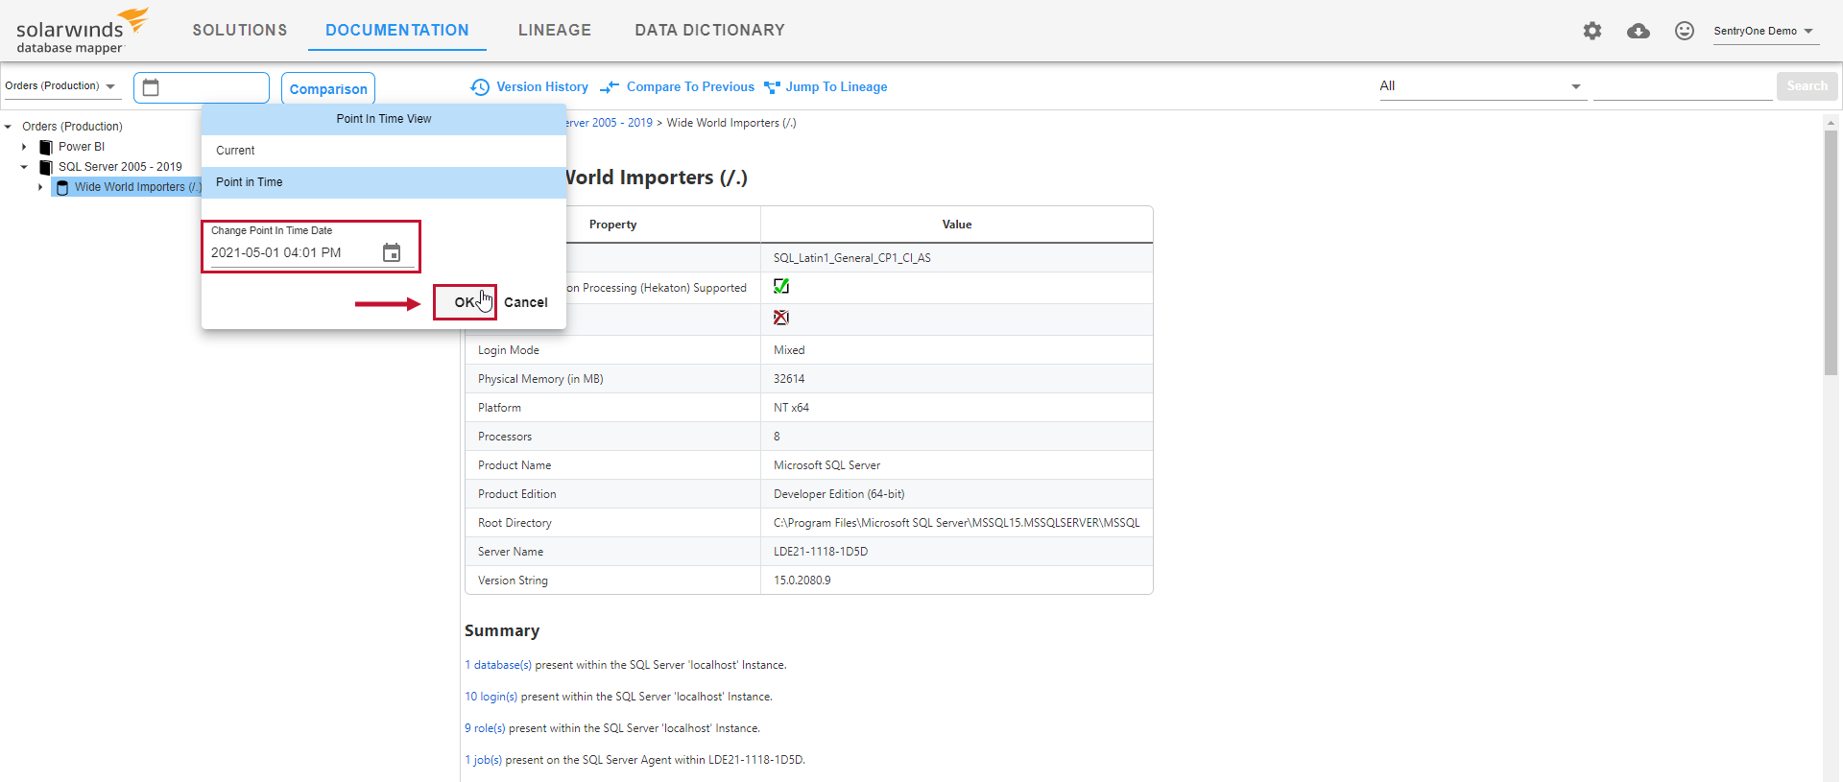
Task: Click the SQL Server 2005 - 2019 book icon
Action: pyautogui.click(x=46, y=167)
